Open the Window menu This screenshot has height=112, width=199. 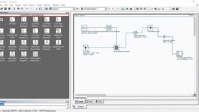(56, 5)
